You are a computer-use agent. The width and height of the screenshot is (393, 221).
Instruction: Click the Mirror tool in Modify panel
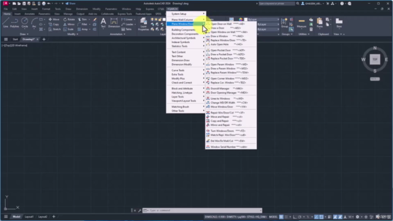pos(69,25)
